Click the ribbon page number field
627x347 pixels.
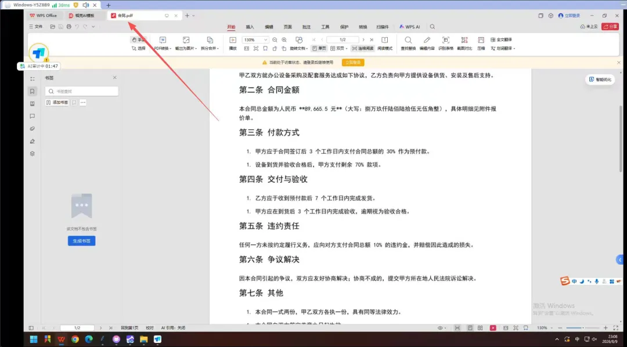(x=343, y=40)
